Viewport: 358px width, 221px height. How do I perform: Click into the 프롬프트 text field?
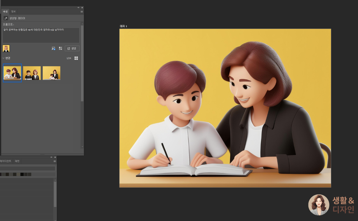tap(41, 35)
